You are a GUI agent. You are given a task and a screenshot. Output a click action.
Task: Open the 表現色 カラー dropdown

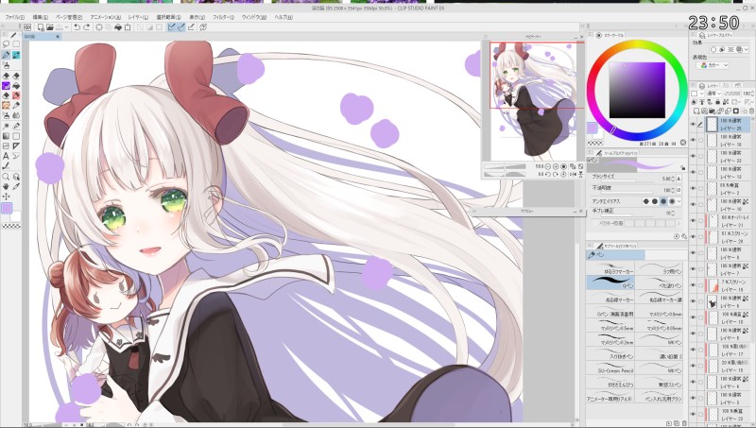tap(714, 65)
